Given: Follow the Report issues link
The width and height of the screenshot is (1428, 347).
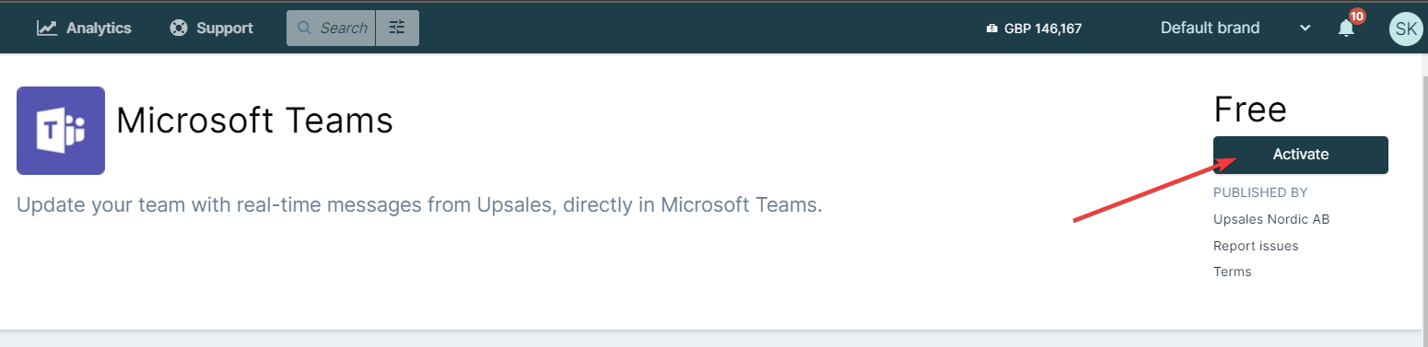Looking at the screenshot, I should pos(1256,246).
